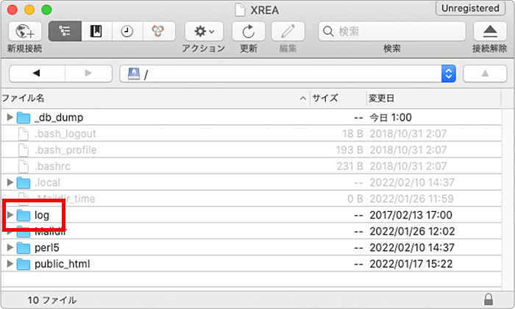Viewport: 515px width, 309px height.
Task: Expand the log folder
Action: pos(10,215)
